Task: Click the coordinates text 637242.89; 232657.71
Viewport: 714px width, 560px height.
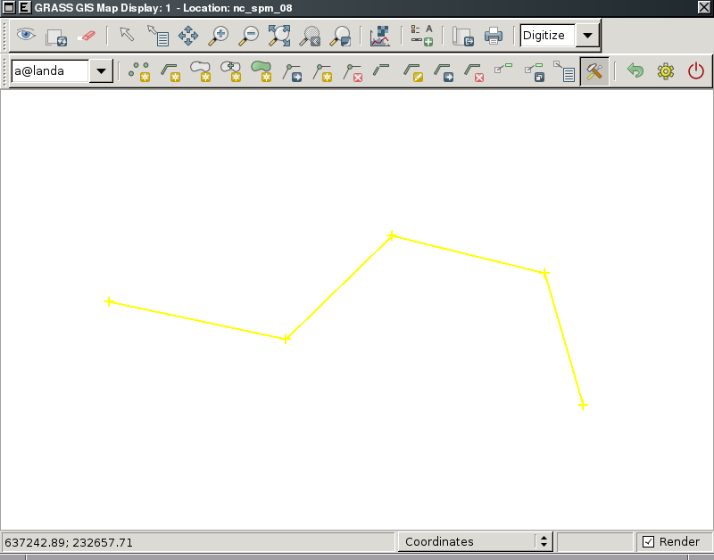Action: tap(69, 542)
